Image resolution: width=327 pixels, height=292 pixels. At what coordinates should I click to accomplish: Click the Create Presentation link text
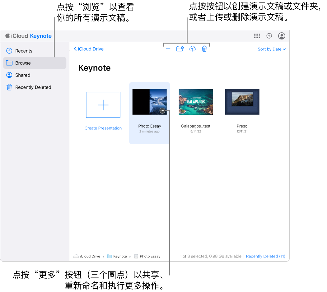(103, 128)
